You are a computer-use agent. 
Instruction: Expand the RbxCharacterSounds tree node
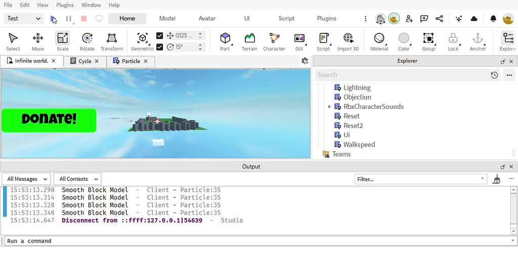(329, 107)
